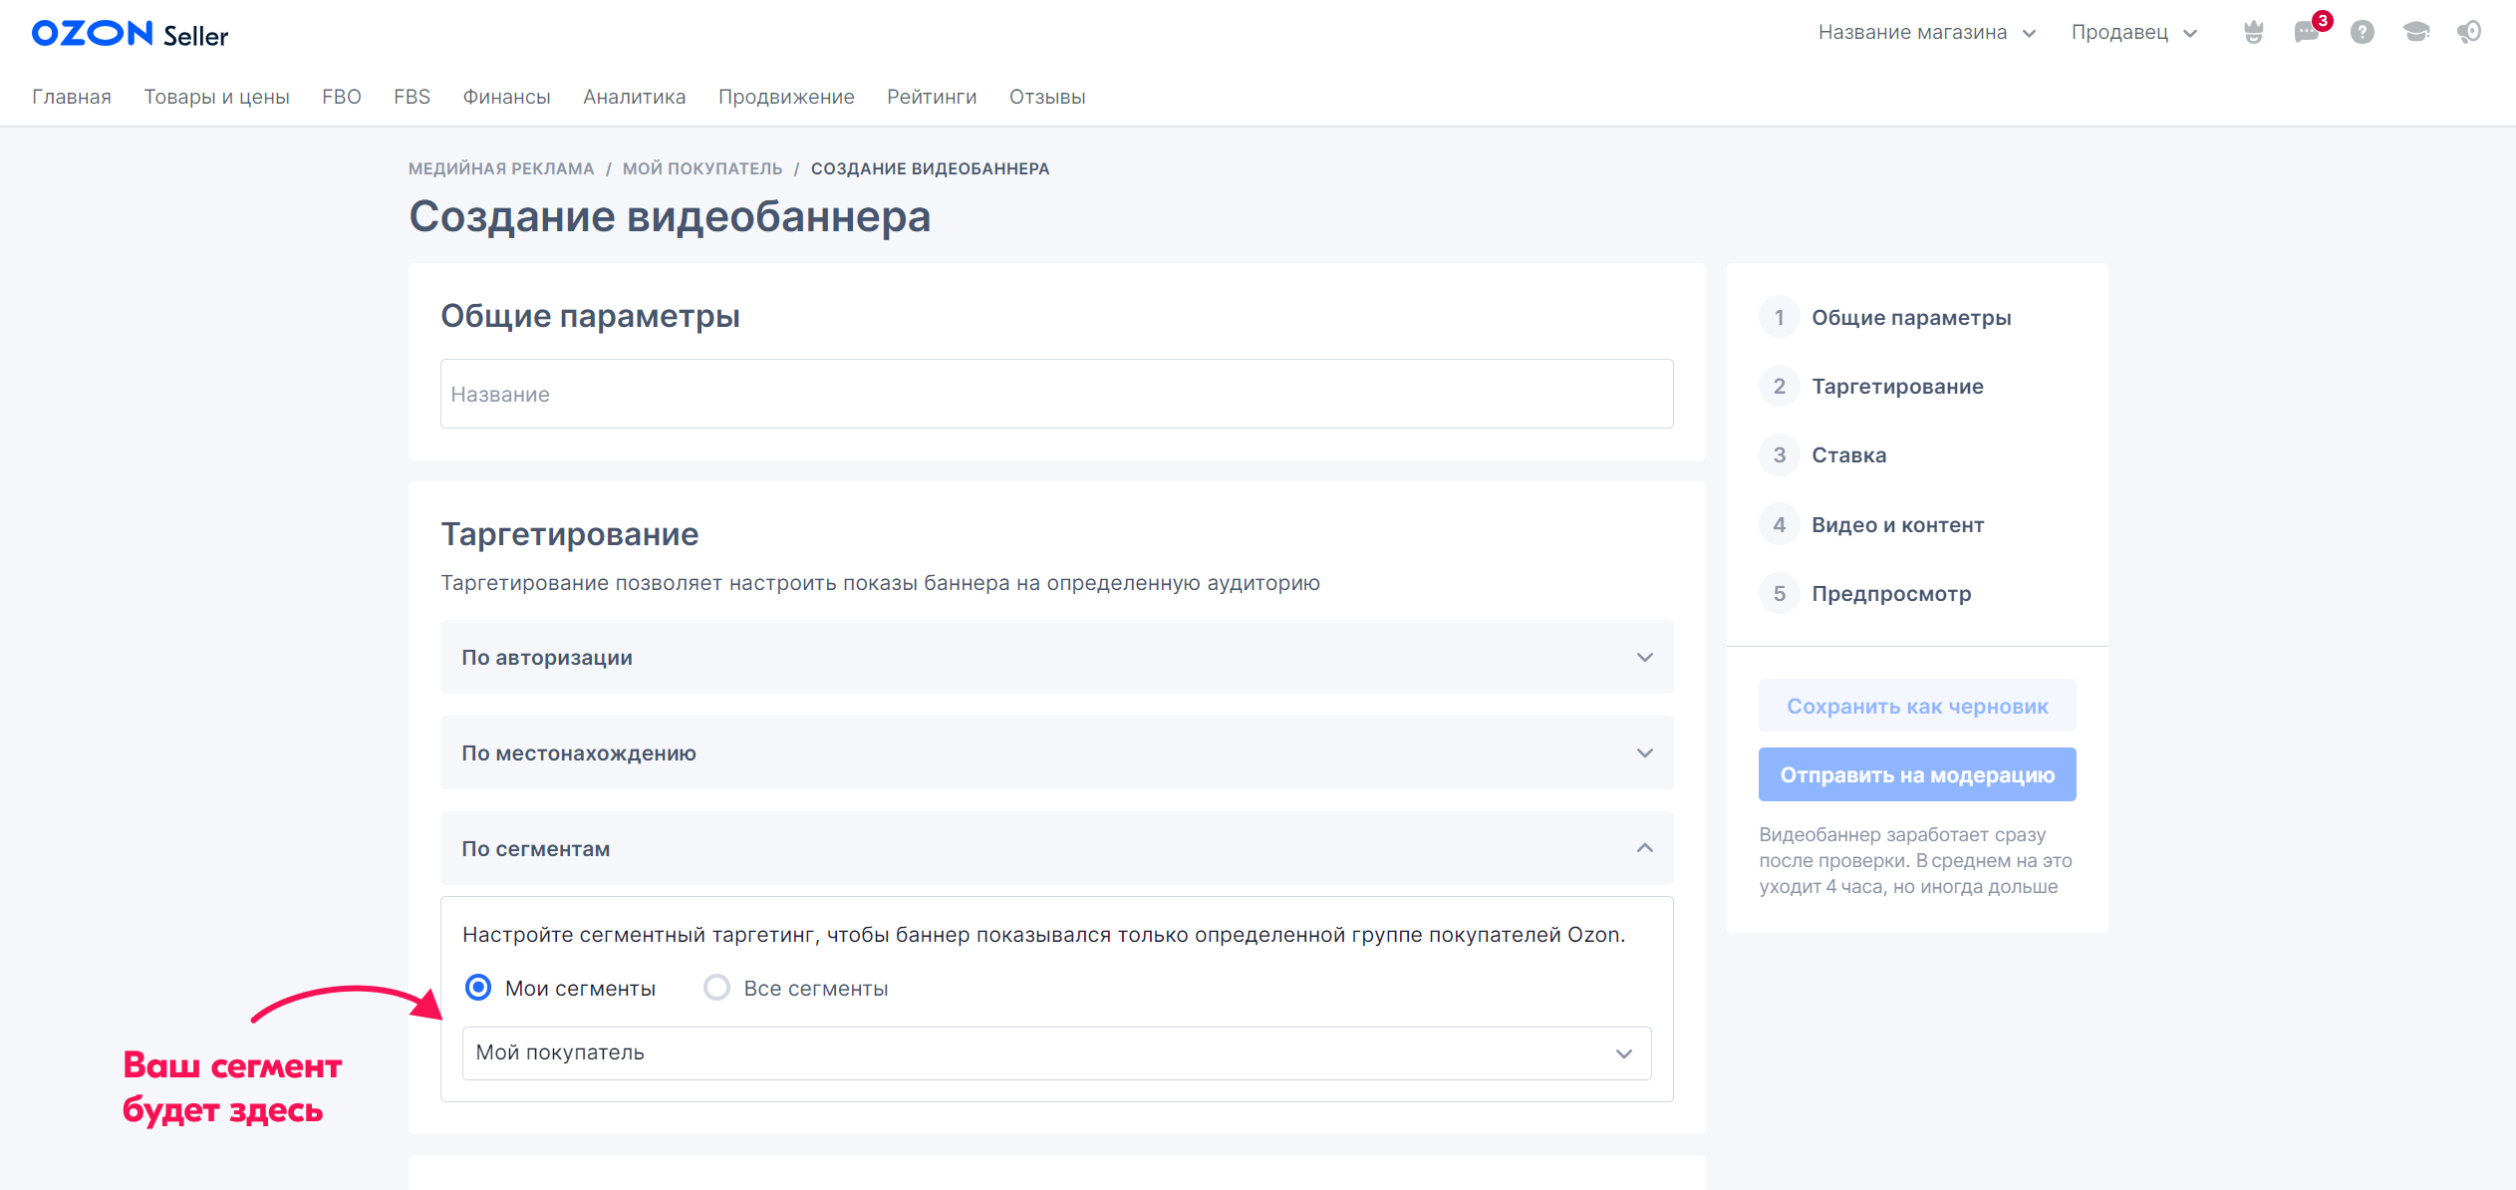Screen dimensions: 2516x1190
Task: Open the Продвижение menu item
Action: 786,97
